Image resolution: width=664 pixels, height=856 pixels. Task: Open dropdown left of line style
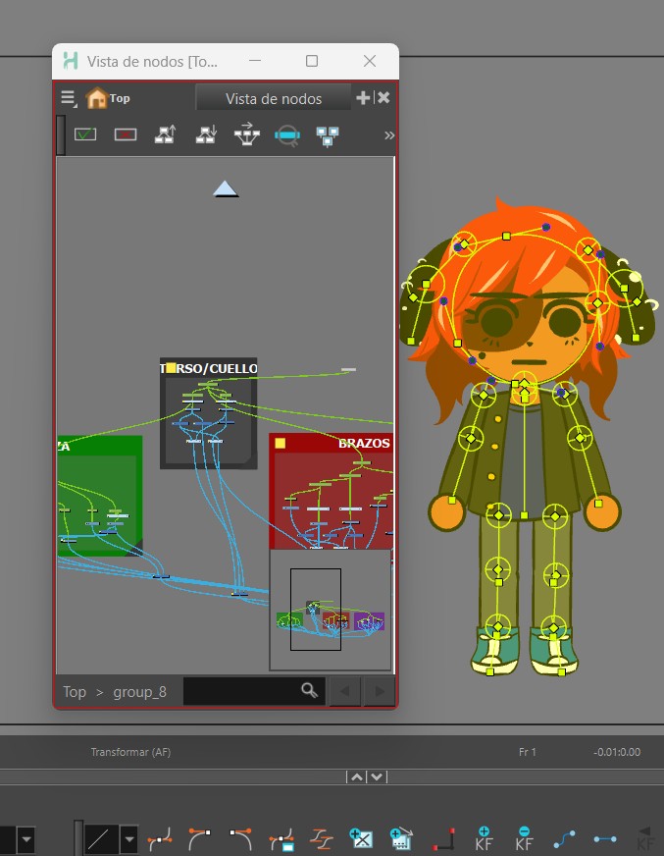(26, 839)
